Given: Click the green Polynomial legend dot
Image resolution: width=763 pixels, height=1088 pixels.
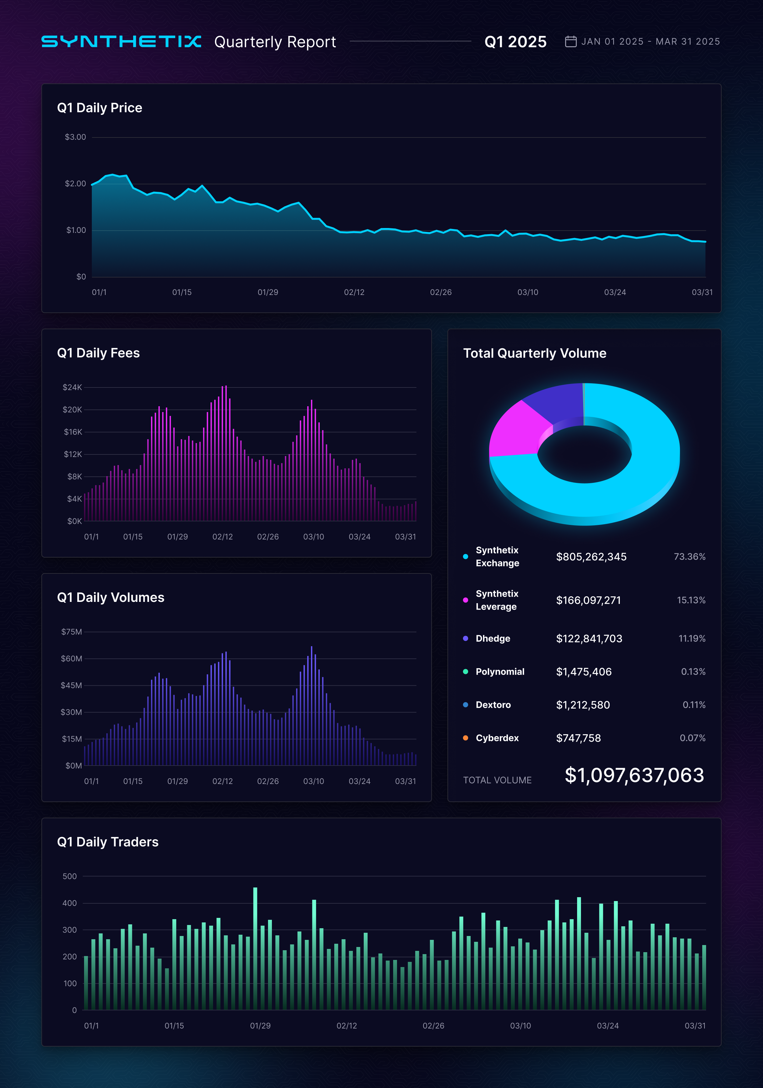Looking at the screenshot, I should click(466, 672).
